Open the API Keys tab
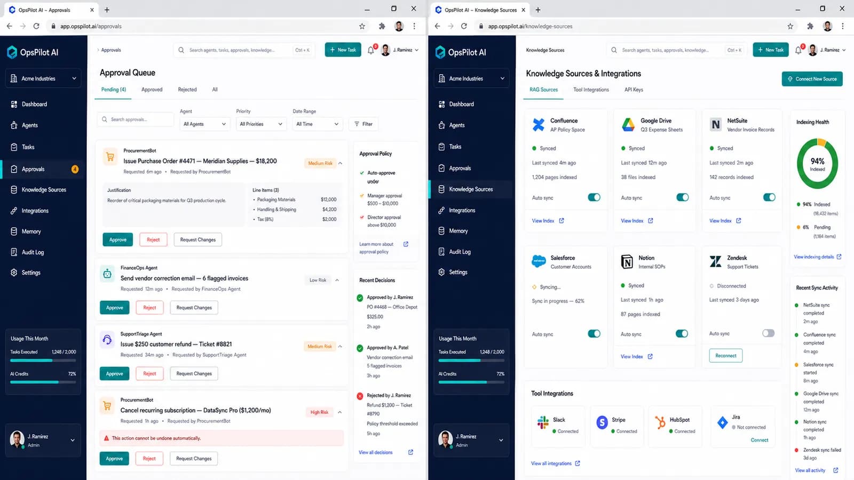The height and width of the screenshot is (480, 854). [x=634, y=90]
